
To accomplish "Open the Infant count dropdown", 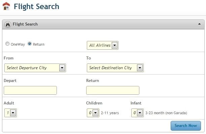I will click(137, 113).
